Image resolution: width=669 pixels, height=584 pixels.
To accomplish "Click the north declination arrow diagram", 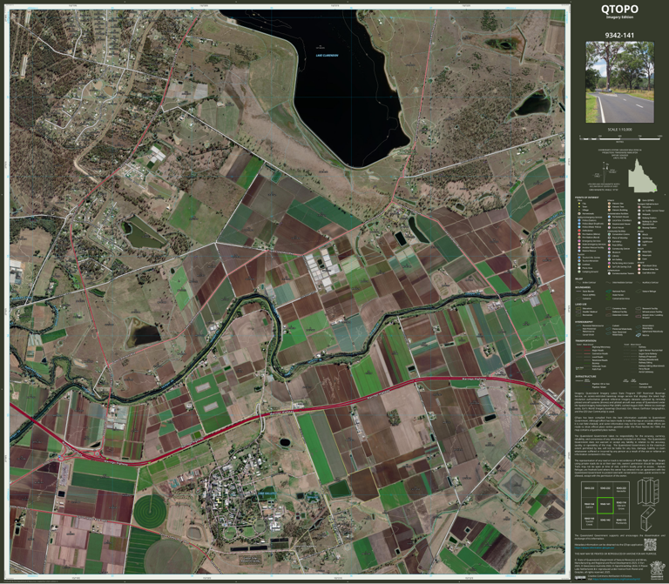I will pos(607,172).
